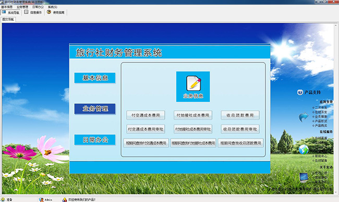Click the scrollbar down arrow at right edge

[336, 192]
